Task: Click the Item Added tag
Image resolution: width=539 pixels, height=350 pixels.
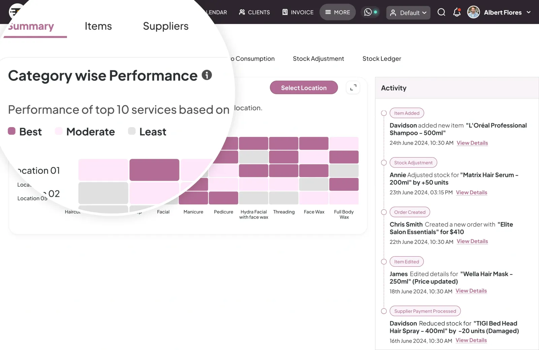Action: pos(407,113)
